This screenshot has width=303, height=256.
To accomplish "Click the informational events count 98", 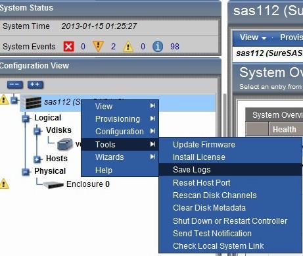I will coord(175,47).
